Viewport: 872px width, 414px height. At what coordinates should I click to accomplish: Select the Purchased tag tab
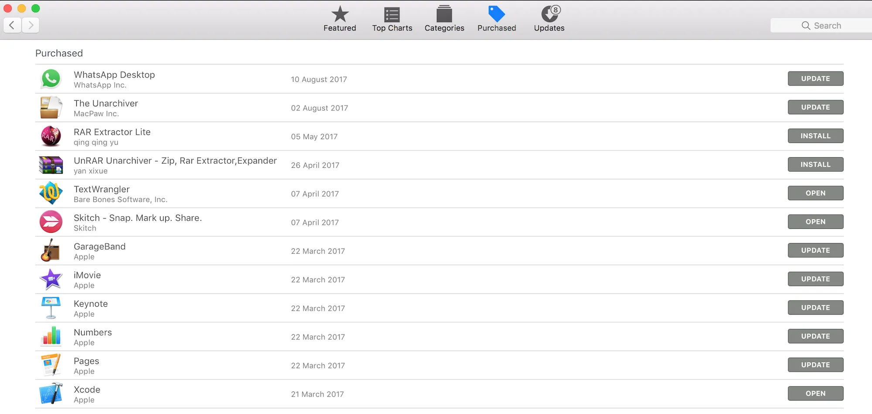(x=497, y=19)
